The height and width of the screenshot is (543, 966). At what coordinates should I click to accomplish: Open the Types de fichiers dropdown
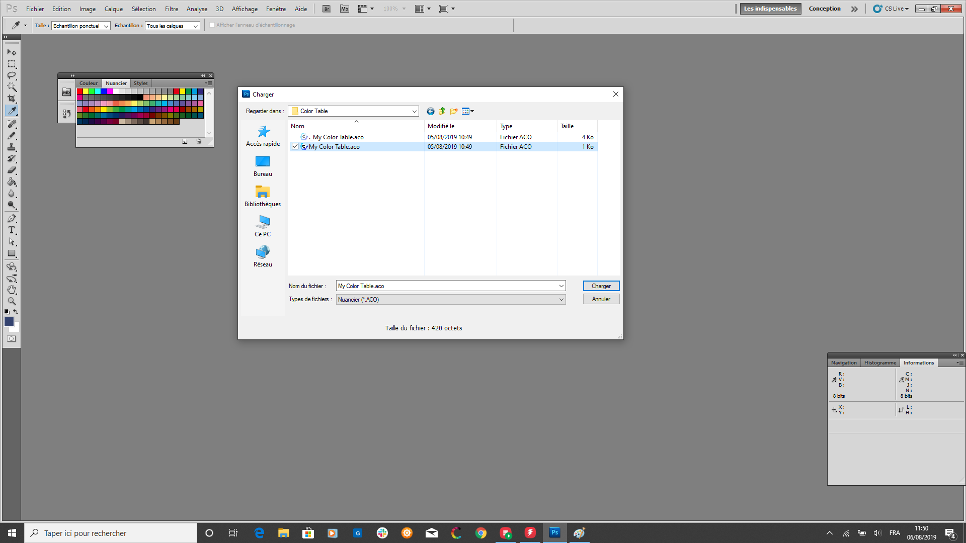(451, 300)
